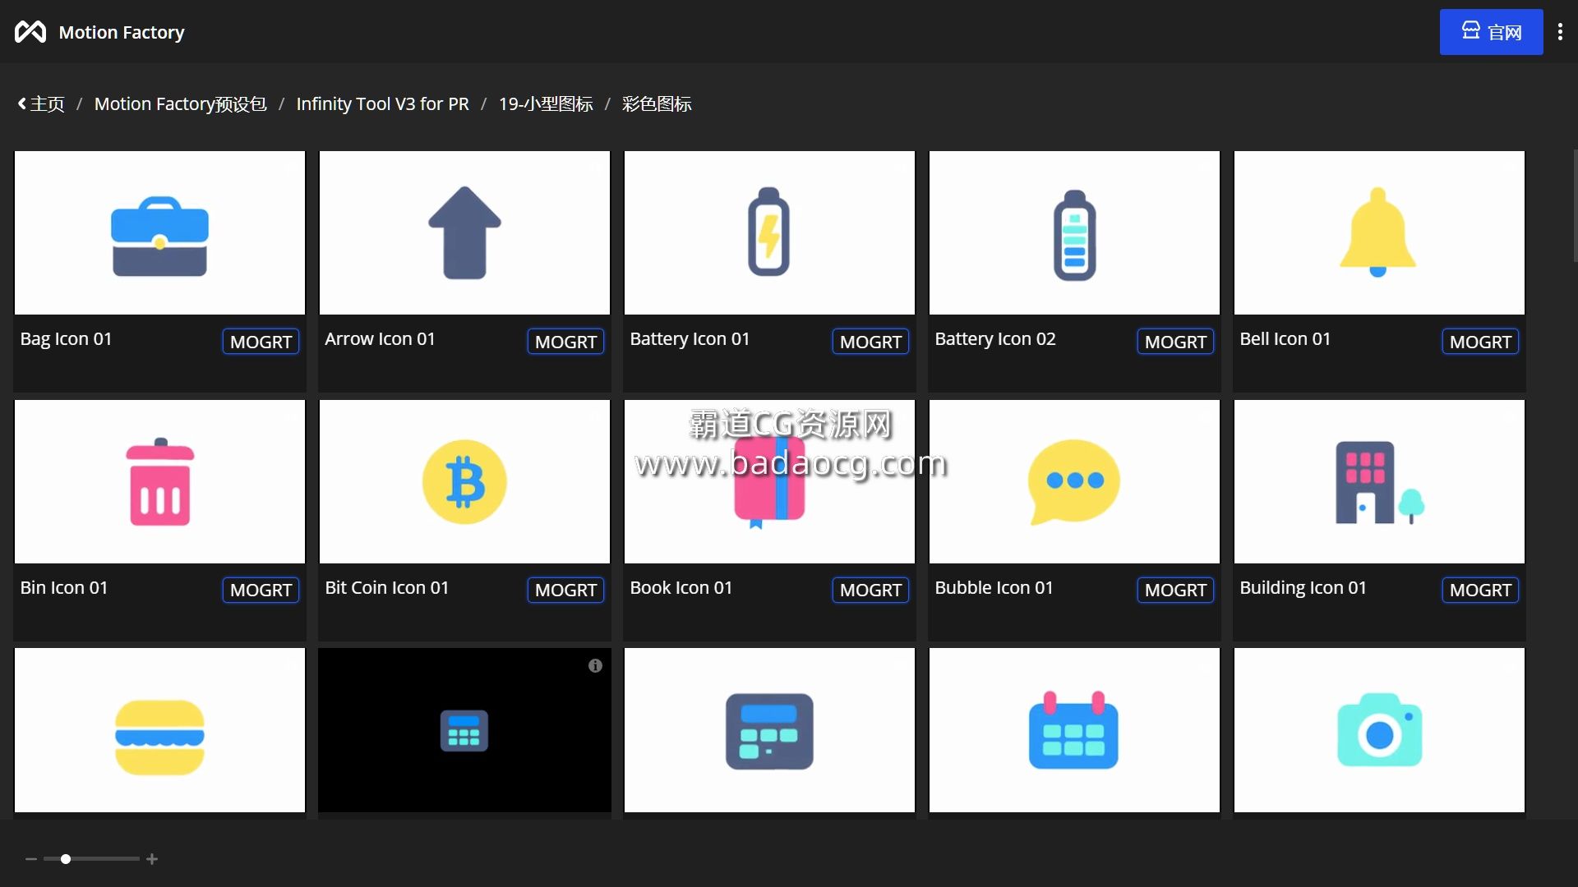The width and height of the screenshot is (1578, 887).
Task: Click the 'Arrow Icon 01' label
Action: point(380,339)
